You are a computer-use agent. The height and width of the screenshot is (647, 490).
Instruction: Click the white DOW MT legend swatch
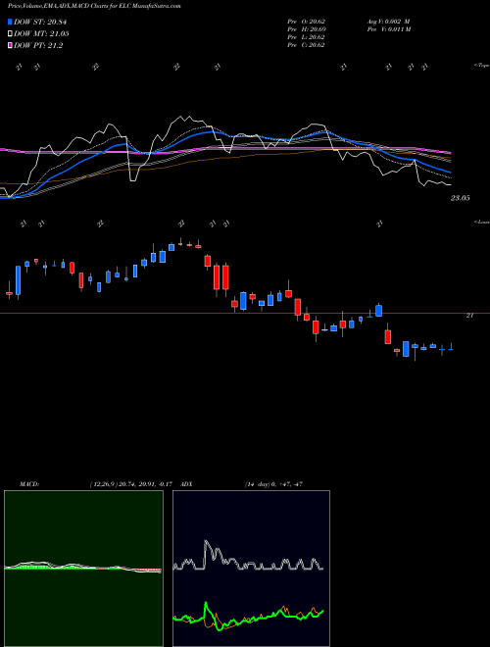point(10,34)
